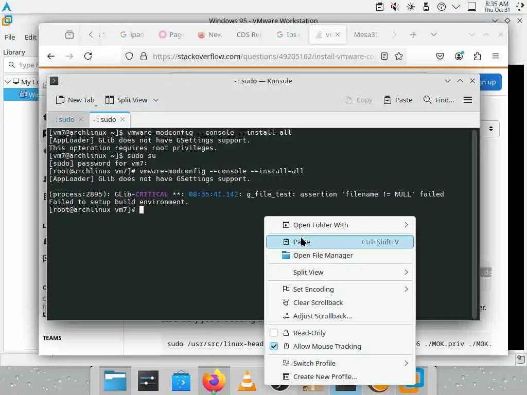Switch to the first sudo tab in Konsole
This screenshot has width=527, height=395.
[63, 119]
